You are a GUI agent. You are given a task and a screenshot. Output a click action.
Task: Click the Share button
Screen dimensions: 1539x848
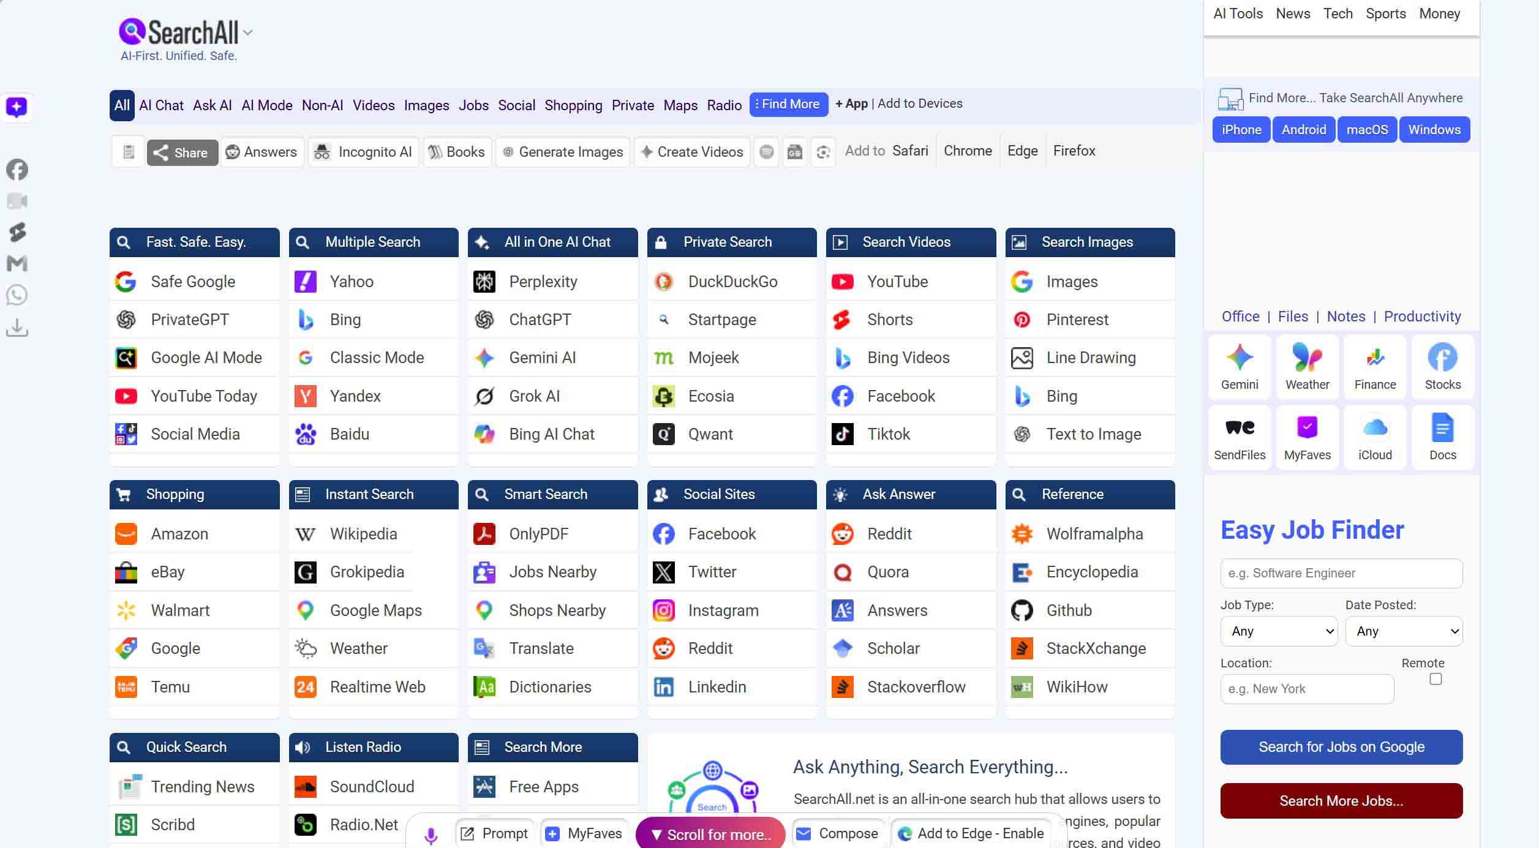(x=182, y=152)
